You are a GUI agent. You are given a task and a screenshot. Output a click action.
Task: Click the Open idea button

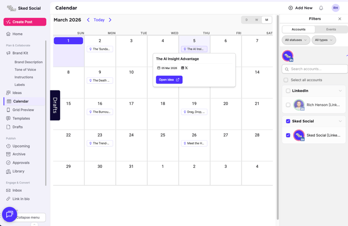pyautogui.click(x=169, y=79)
